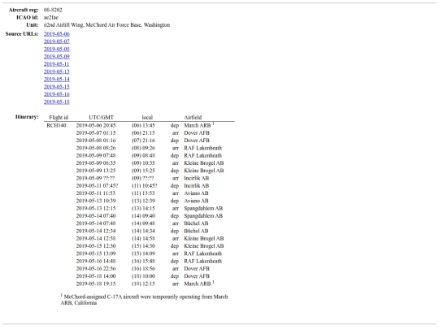
Task: Click local time (13) 14:15
Action: [x=143, y=209]
